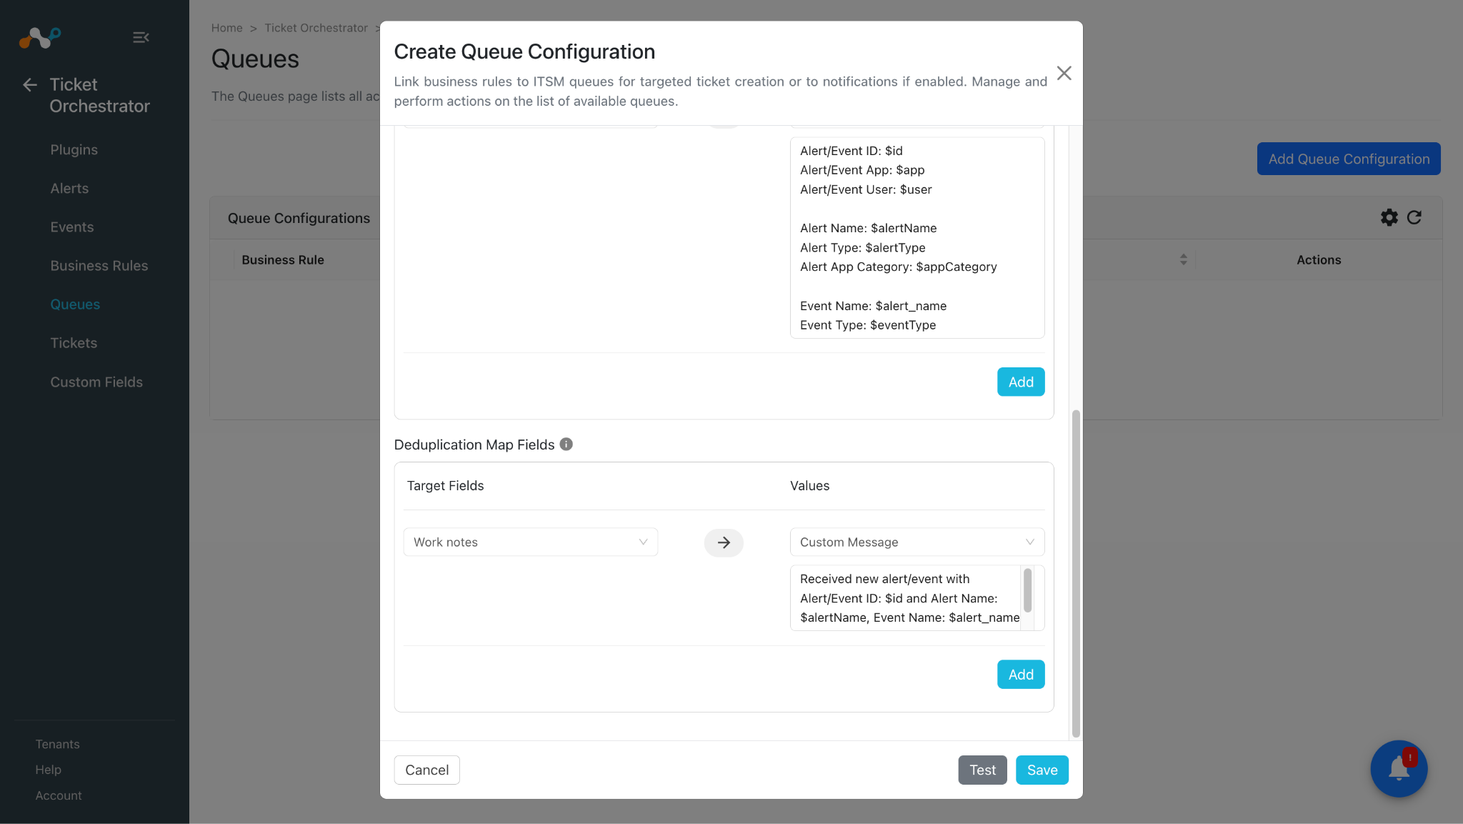
Task: Click the dialog's vertical scrollbar
Action: [x=1076, y=574]
